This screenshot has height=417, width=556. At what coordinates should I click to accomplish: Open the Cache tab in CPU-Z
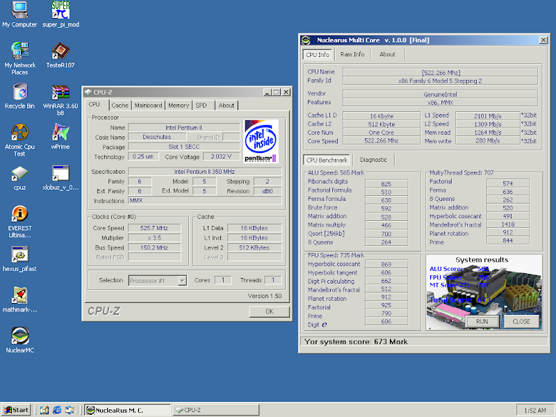[x=120, y=106]
